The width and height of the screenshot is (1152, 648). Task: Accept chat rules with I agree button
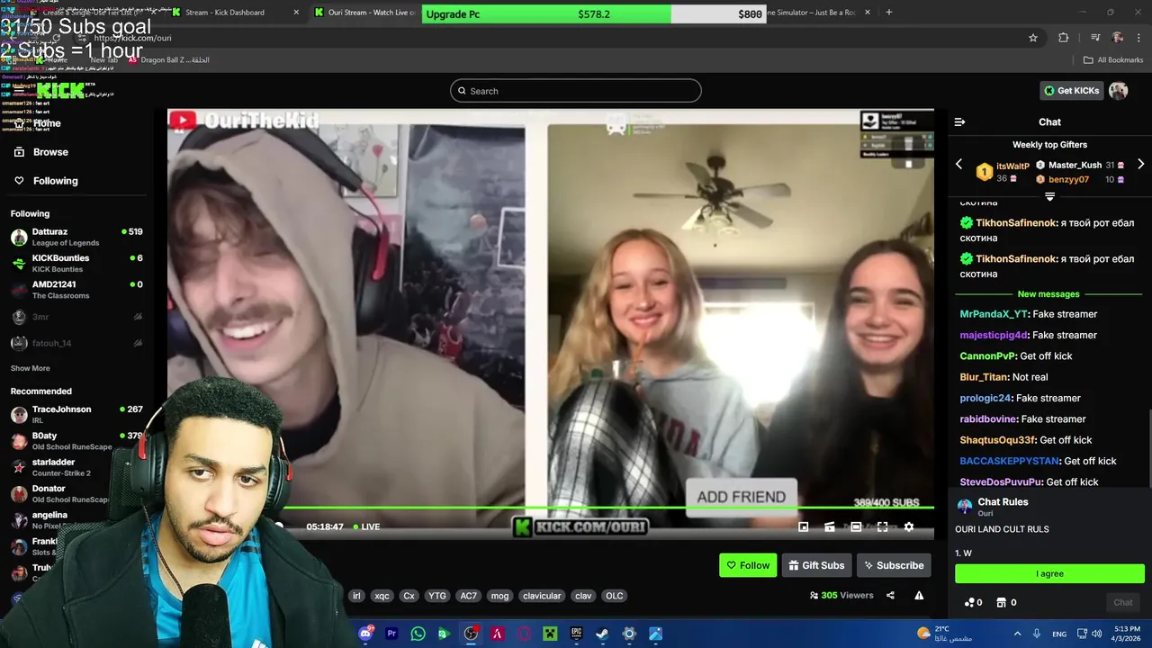coord(1049,573)
